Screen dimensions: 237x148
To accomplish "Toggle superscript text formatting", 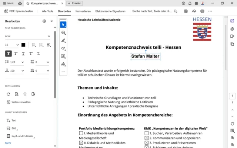I will click(31, 54).
